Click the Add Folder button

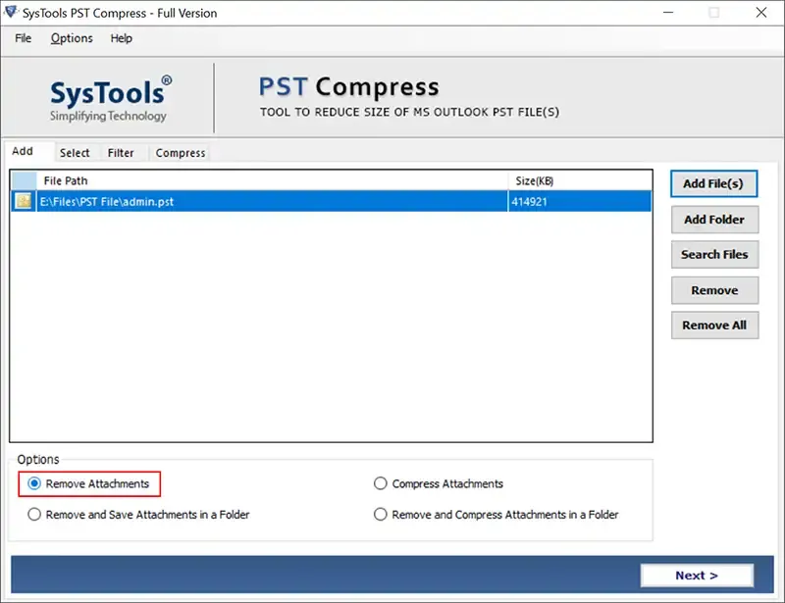pos(714,220)
